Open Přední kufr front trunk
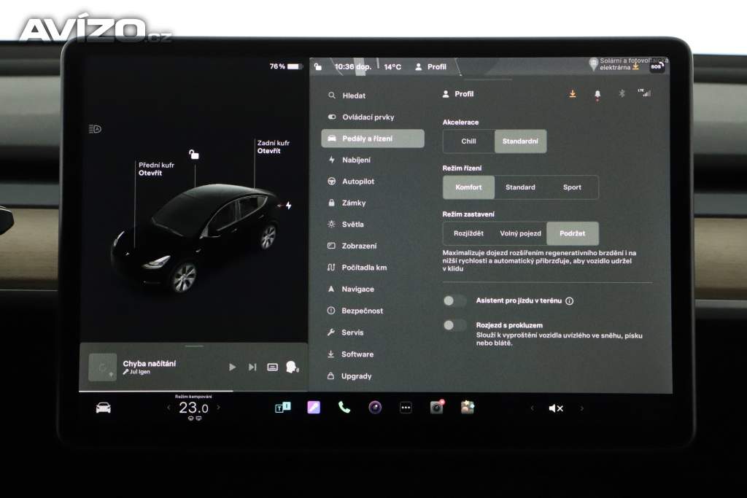Viewport: 747px width, 498px height. click(x=156, y=169)
